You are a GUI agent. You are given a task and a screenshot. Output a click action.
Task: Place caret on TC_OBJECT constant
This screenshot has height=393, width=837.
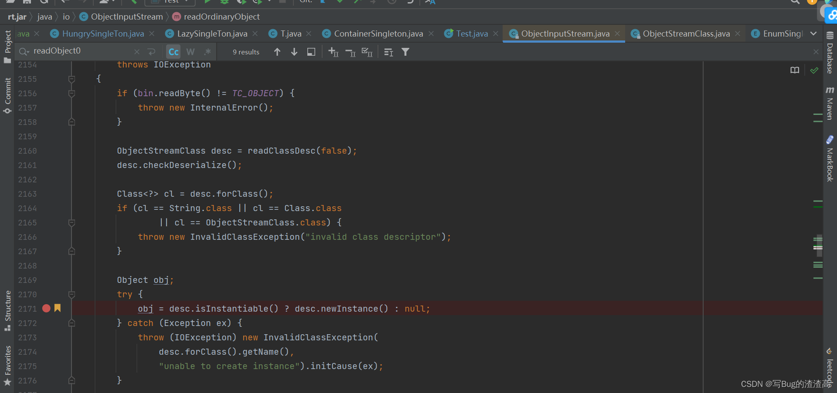point(255,93)
